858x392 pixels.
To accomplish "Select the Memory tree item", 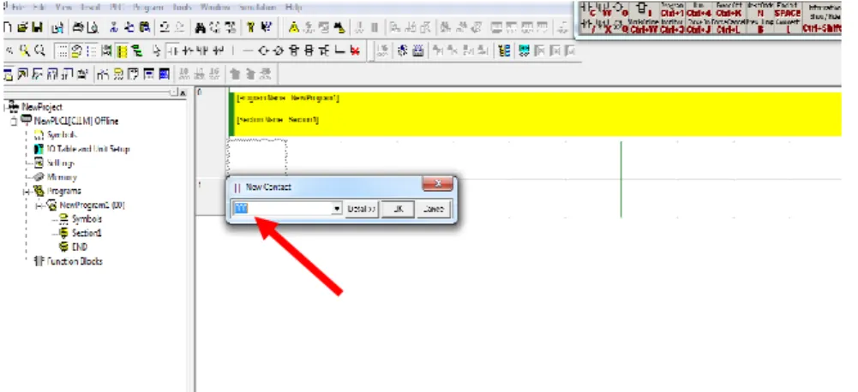I will [x=62, y=177].
